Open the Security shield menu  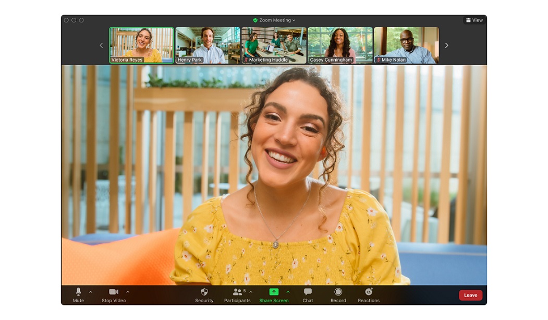tap(204, 295)
